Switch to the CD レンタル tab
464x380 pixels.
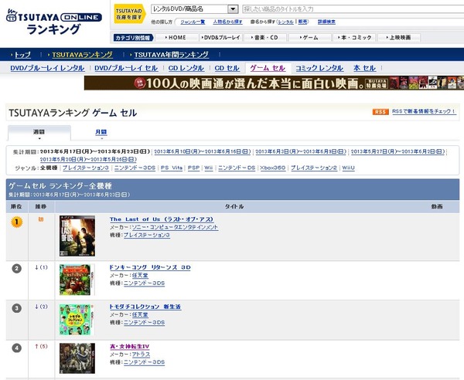[186, 68]
